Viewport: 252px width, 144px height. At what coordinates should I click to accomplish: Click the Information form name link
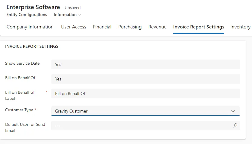(65, 15)
